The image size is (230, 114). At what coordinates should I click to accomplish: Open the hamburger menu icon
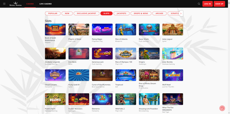point(4,4)
